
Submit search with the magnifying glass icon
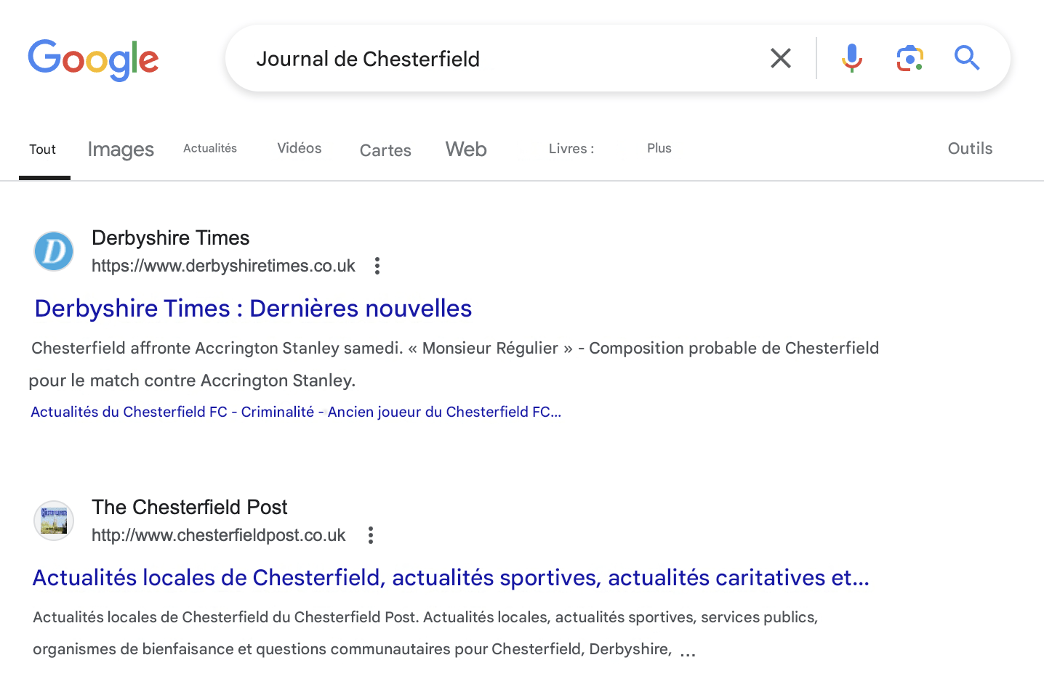tap(967, 57)
